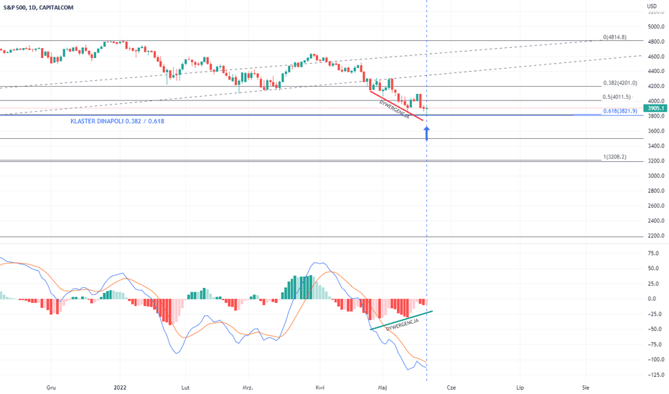This screenshot has width=669, height=394.
Task: Click the 5000.0 price axis label
Action: pyautogui.click(x=656, y=27)
